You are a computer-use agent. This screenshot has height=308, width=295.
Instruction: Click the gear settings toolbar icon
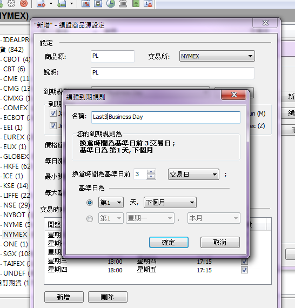tap(11, 3)
